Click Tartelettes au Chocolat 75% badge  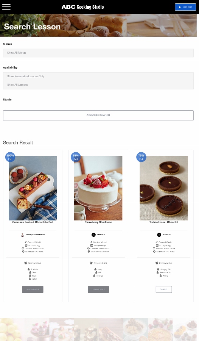click(x=141, y=157)
